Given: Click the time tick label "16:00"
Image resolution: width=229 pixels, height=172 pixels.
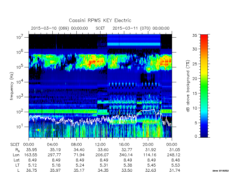Looking at the screenshot, I should pyautogui.click(x=124, y=144).
